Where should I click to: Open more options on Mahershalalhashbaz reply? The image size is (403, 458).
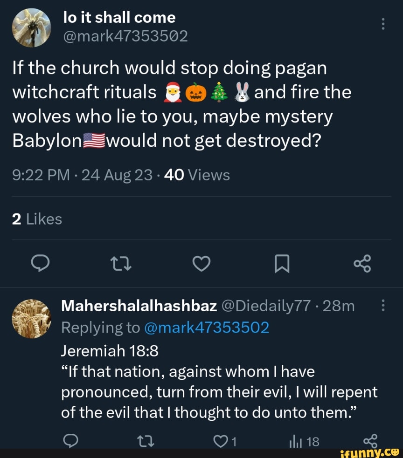pos(383,306)
